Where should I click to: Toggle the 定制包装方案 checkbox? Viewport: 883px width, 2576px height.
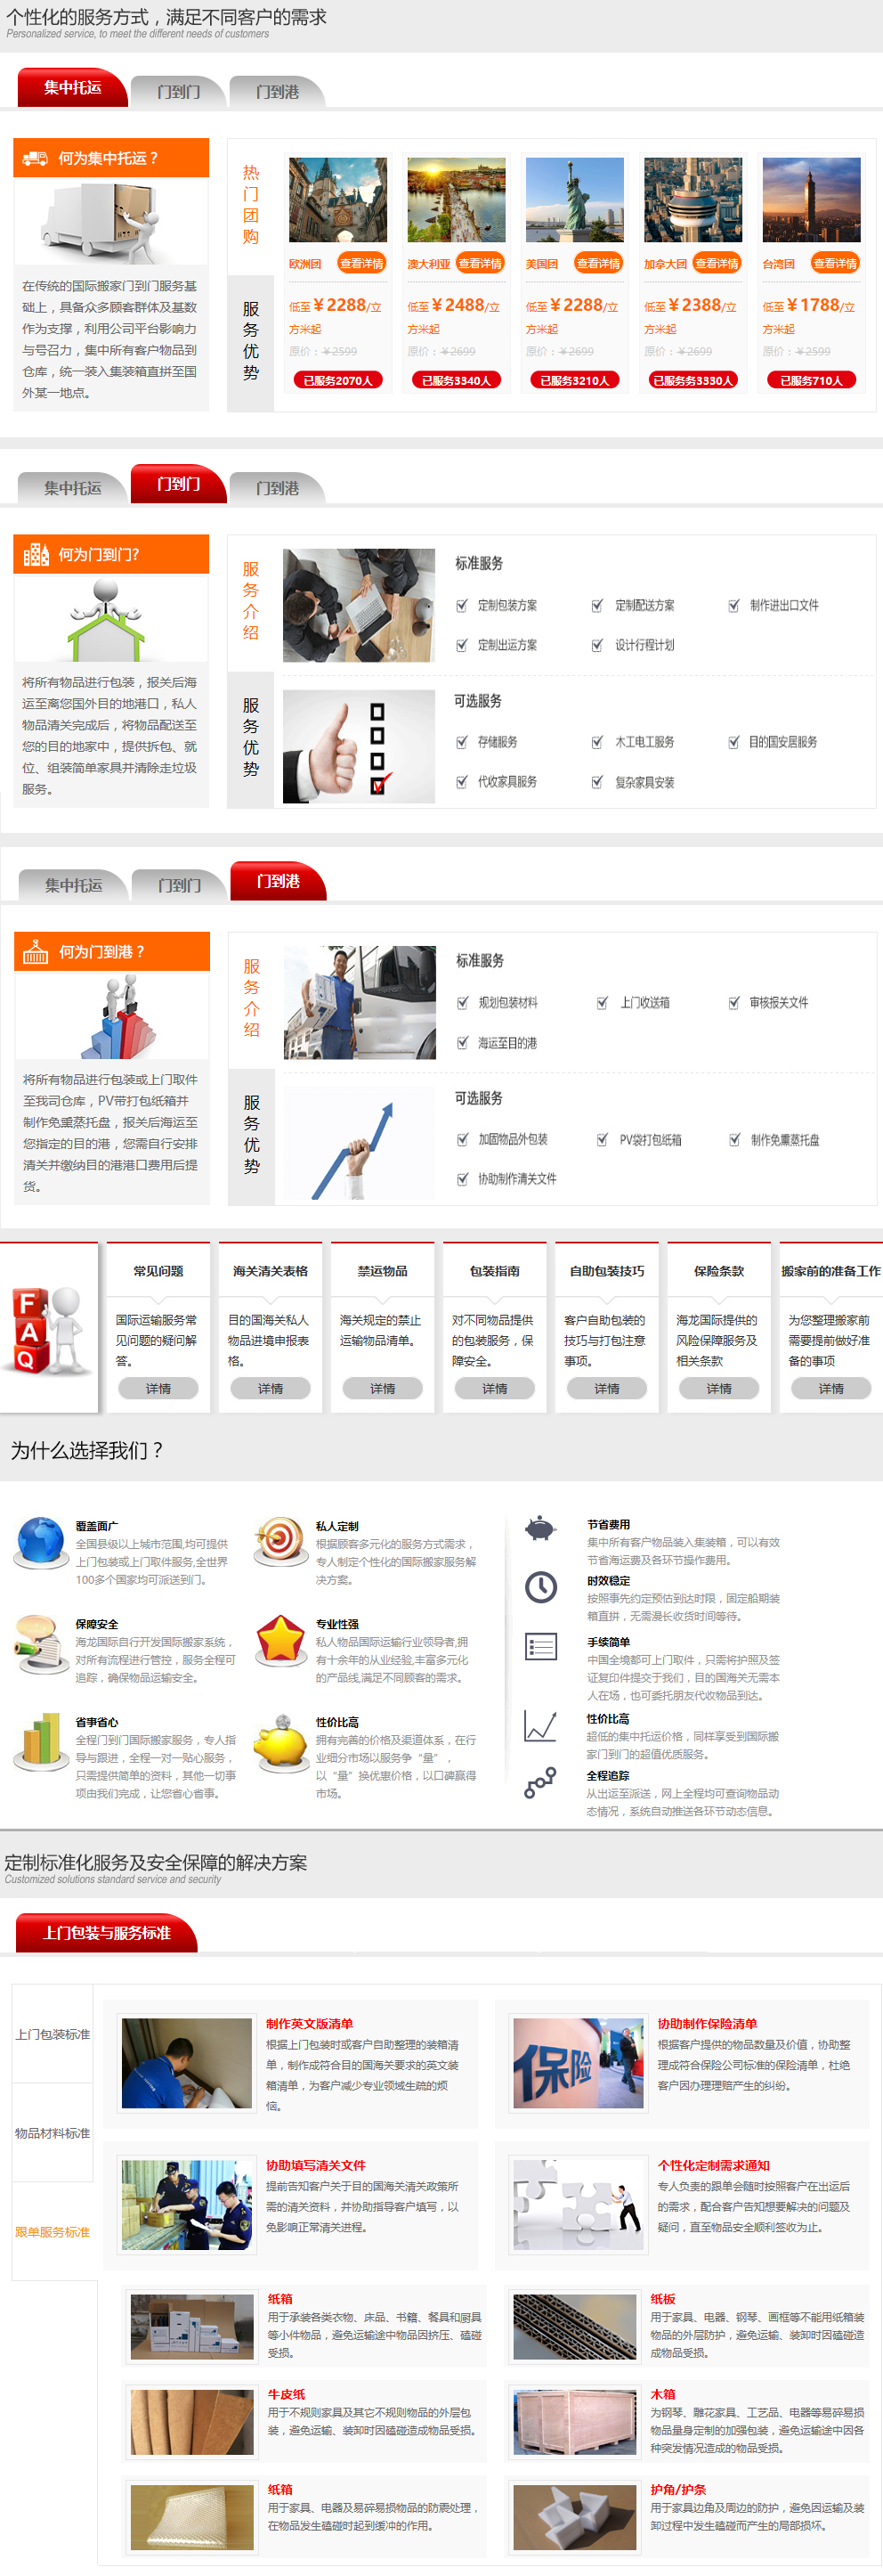pyautogui.click(x=461, y=605)
